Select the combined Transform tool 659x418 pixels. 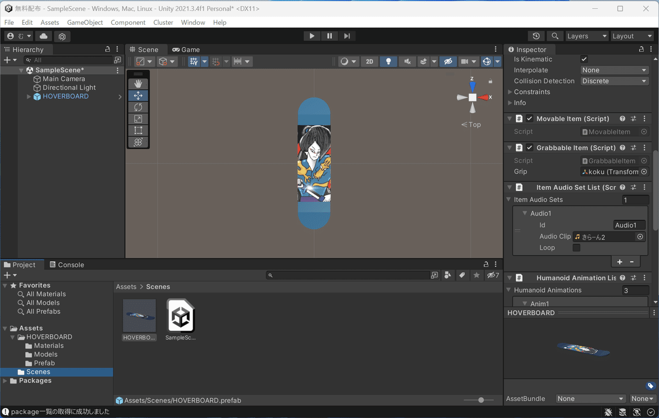(138, 142)
